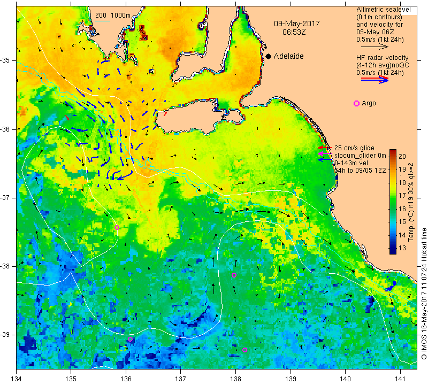Screen dimensions: 428x385
Task: Click the black Adelaide city dot marker
Action: click(269, 57)
